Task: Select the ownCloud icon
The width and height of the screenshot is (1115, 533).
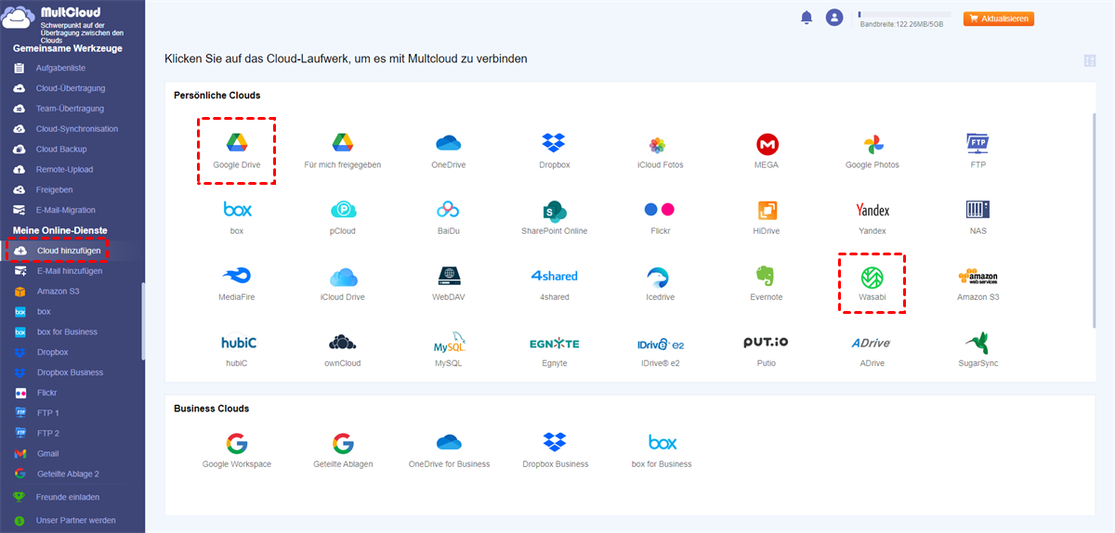Action: 343,343
